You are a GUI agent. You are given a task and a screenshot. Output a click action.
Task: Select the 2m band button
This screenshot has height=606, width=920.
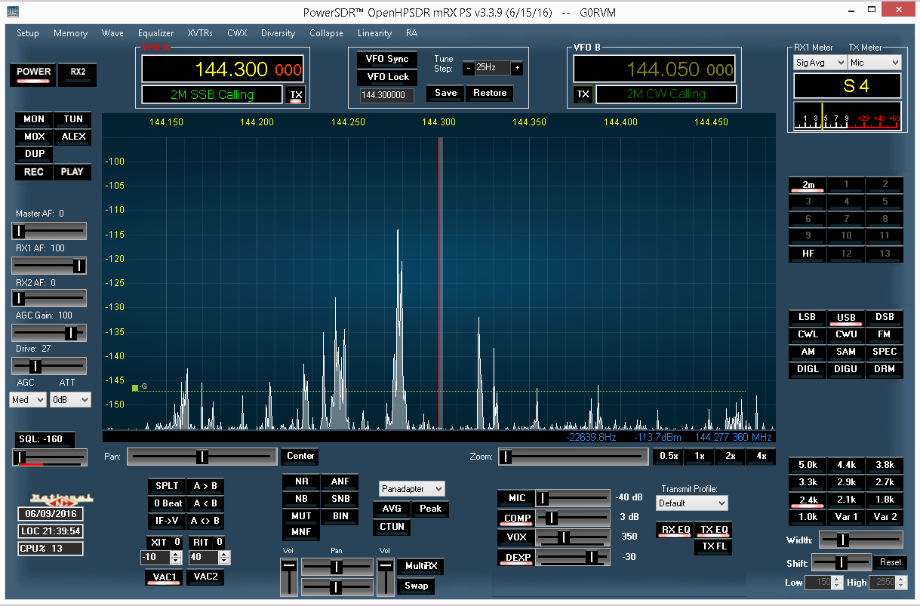(x=808, y=185)
